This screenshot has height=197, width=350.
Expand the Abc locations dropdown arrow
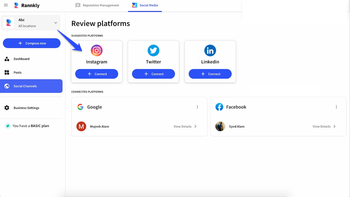(55, 23)
